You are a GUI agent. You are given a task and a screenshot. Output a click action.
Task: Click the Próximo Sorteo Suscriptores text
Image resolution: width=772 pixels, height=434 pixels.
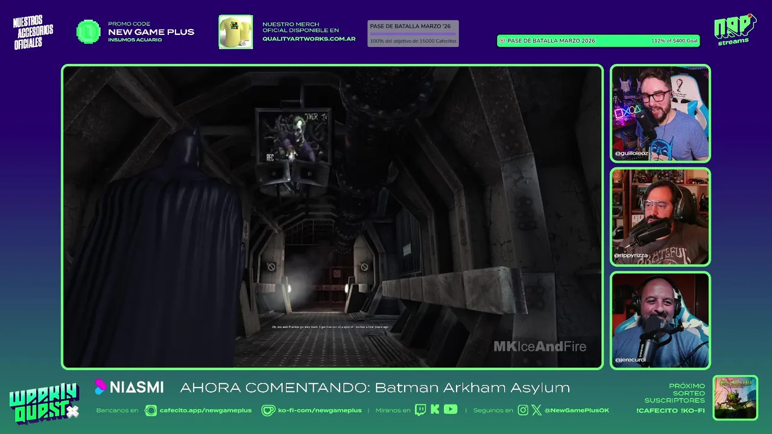[675, 393]
